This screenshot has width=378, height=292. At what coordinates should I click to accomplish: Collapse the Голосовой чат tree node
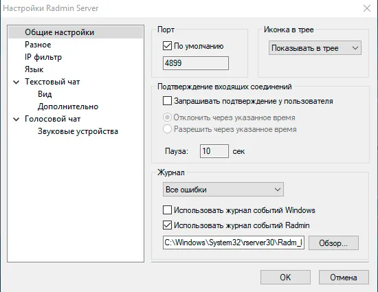(x=16, y=120)
